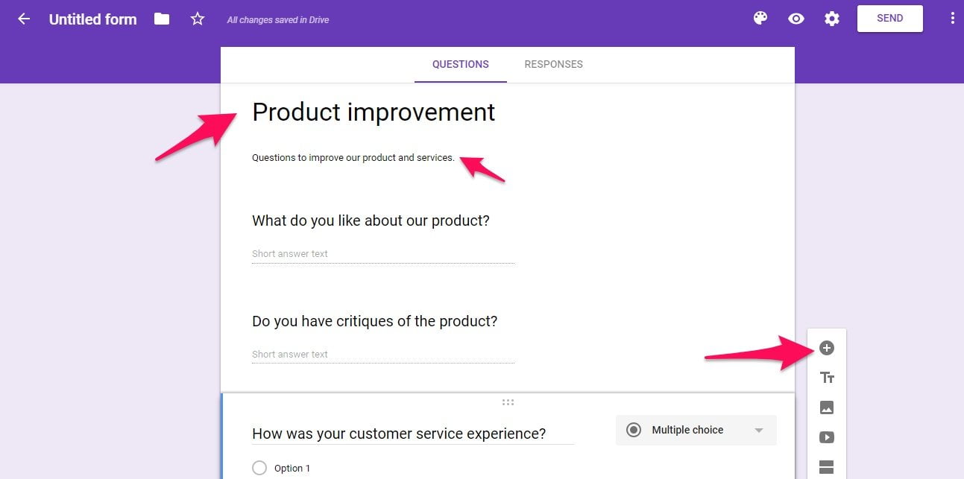Select question 'What do you like about our product?'
This screenshot has height=479, width=964.
coord(371,221)
